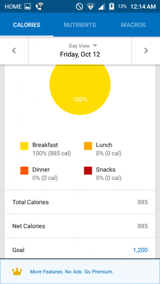Tap the 1,200 goal value
The width and height of the screenshot is (160, 284).
140,250
